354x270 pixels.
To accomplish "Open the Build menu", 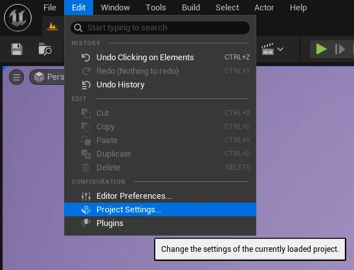I will click(x=191, y=8).
